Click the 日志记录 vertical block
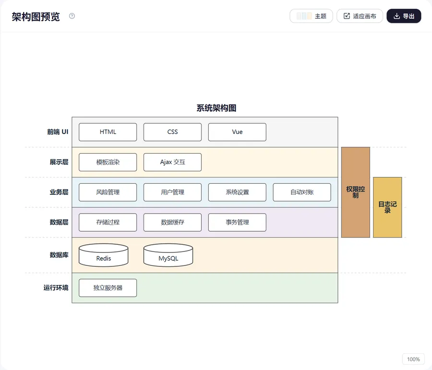Viewport: 432px width, 370px height. [387, 207]
